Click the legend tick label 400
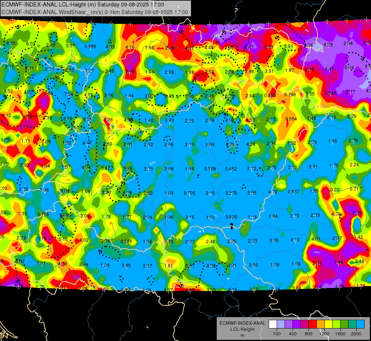The height and width of the screenshot is (341, 371). pos(293,334)
